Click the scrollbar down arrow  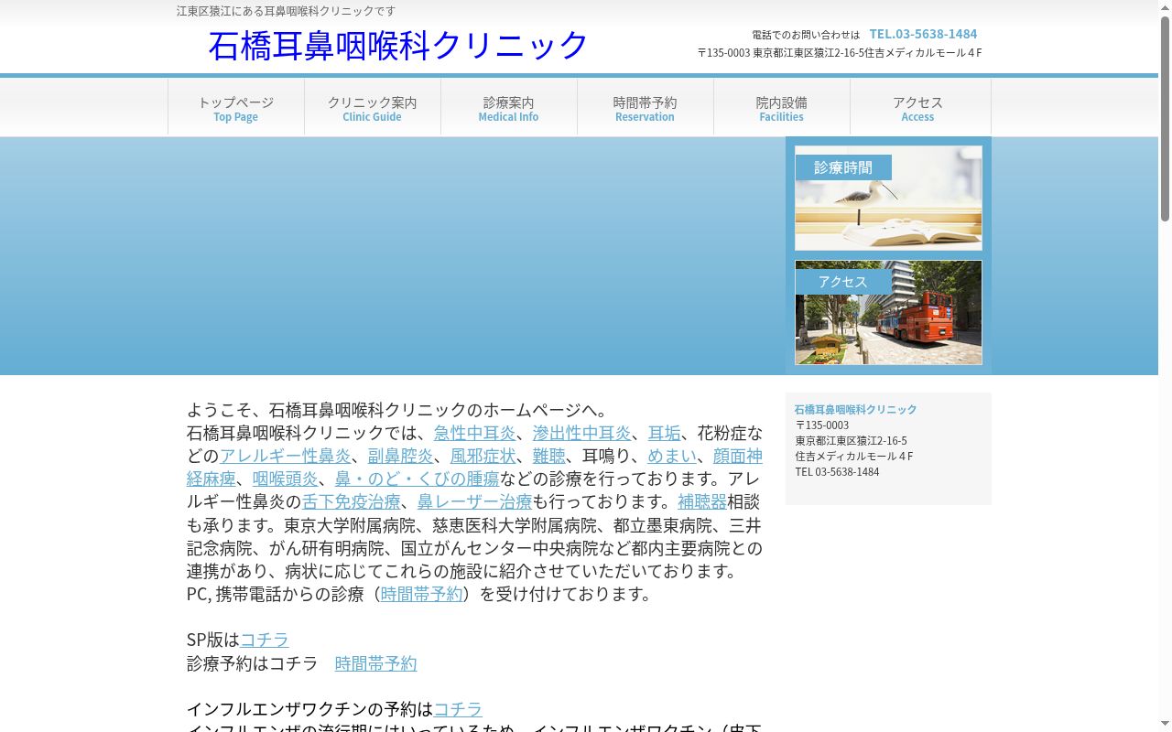tap(1165, 725)
